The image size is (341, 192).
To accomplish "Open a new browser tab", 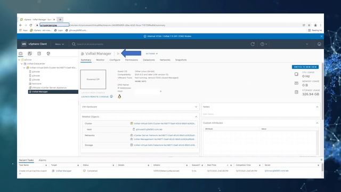I will (x=60, y=20).
